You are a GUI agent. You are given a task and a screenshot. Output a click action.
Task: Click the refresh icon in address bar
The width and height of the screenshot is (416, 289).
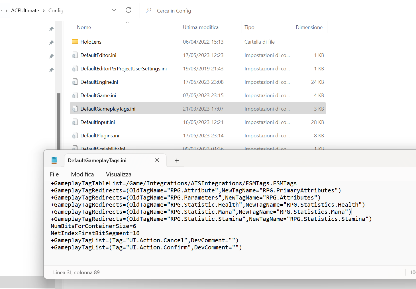click(x=129, y=10)
